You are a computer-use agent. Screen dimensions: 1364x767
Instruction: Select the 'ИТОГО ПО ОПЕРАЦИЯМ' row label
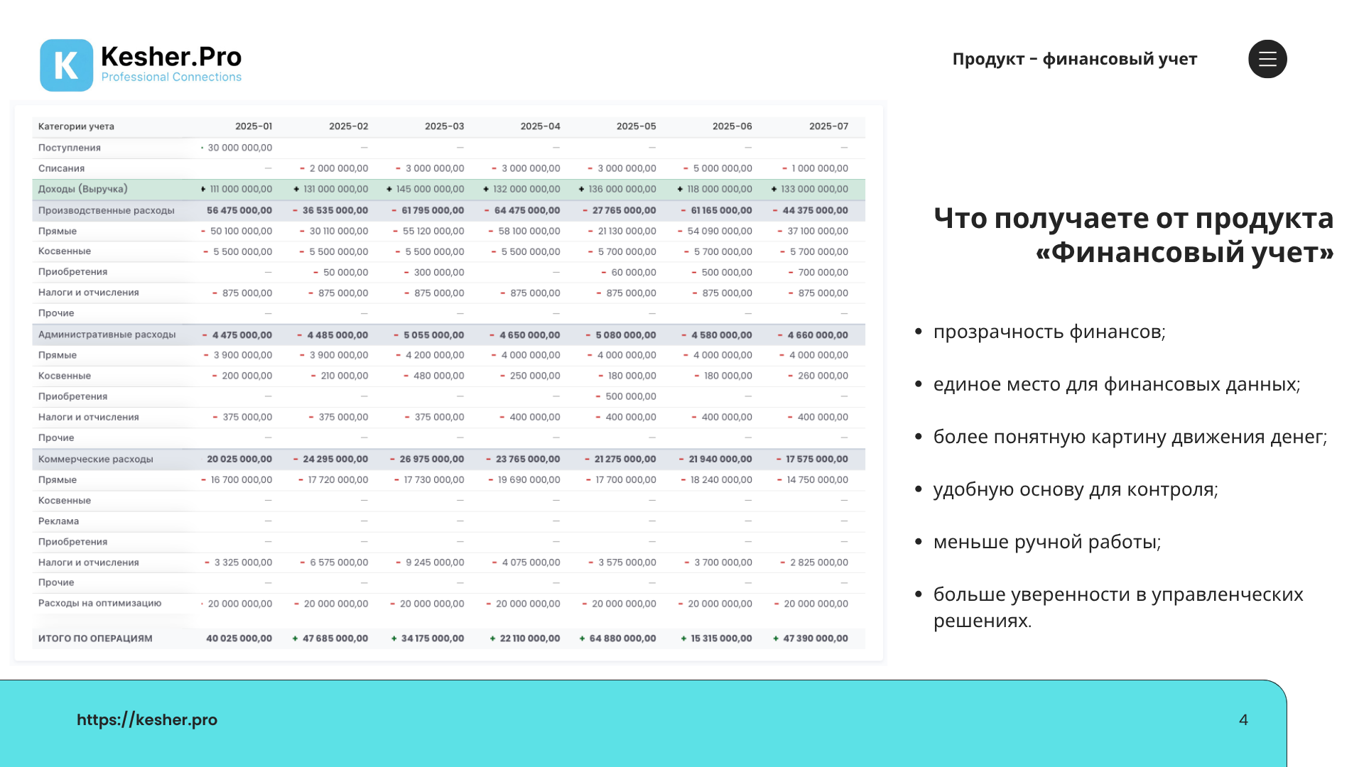point(95,638)
